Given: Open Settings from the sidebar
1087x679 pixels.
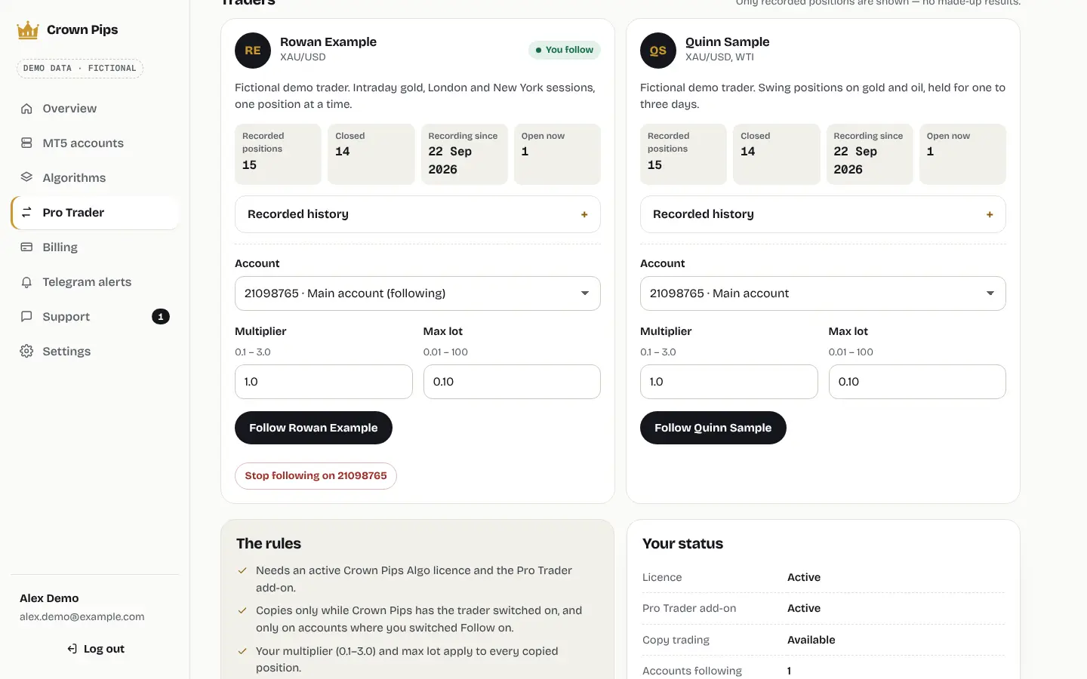Looking at the screenshot, I should (95, 352).
